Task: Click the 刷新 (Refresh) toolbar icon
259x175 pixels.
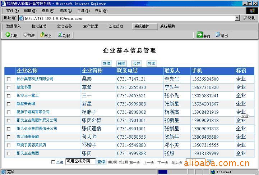Action: (60, 35)
